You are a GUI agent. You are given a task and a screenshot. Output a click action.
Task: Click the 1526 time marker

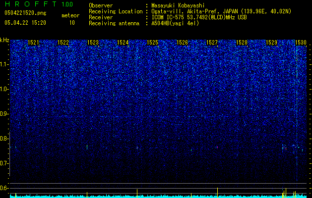tap(182, 43)
